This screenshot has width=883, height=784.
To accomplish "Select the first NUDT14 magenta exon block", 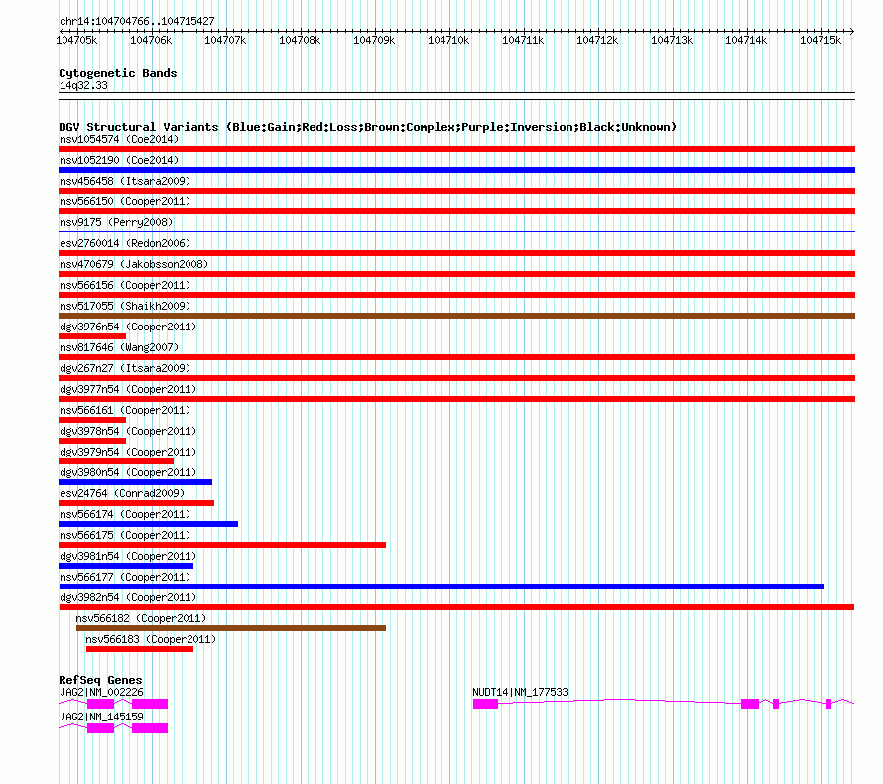I will point(485,704).
